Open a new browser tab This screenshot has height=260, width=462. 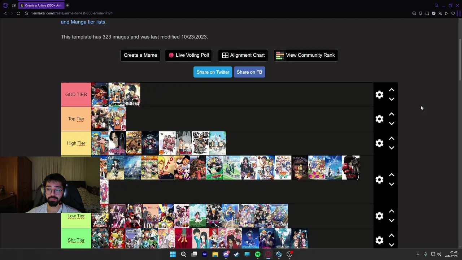67,5
